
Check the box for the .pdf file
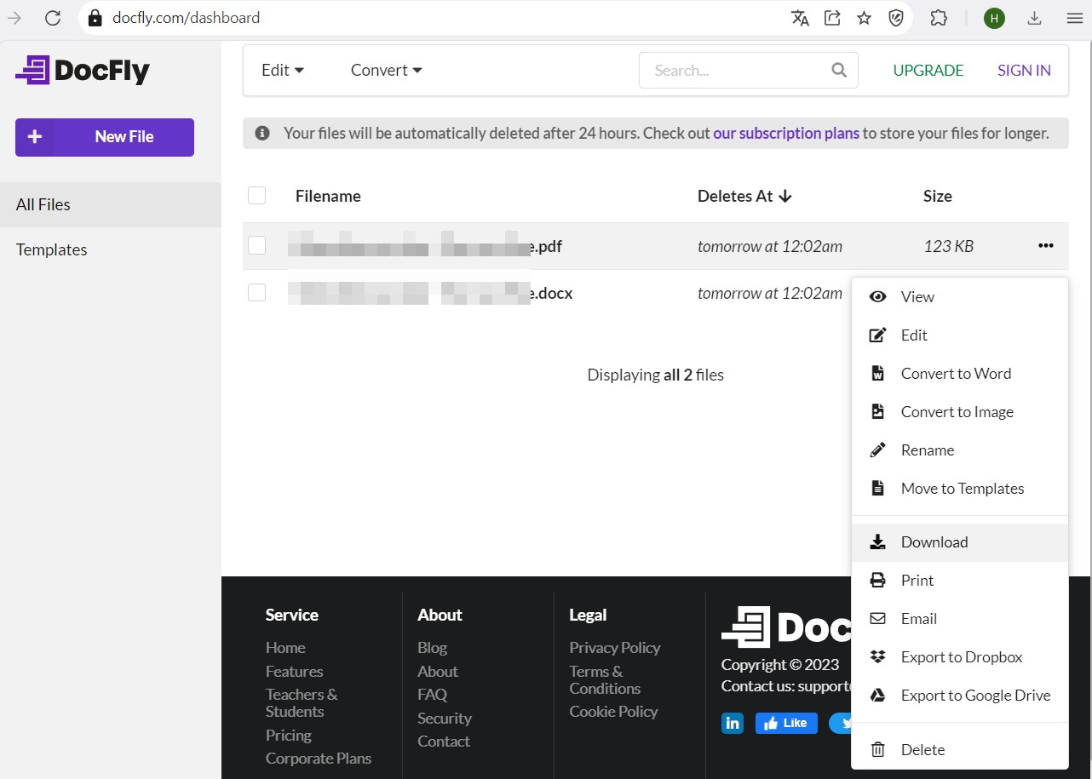tap(256, 246)
